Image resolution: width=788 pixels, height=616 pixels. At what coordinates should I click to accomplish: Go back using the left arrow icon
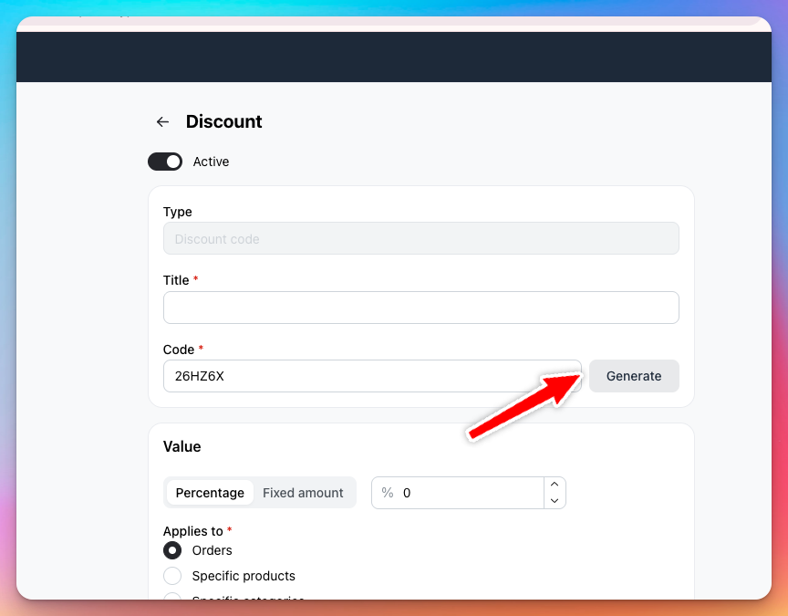(x=162, y=122)
